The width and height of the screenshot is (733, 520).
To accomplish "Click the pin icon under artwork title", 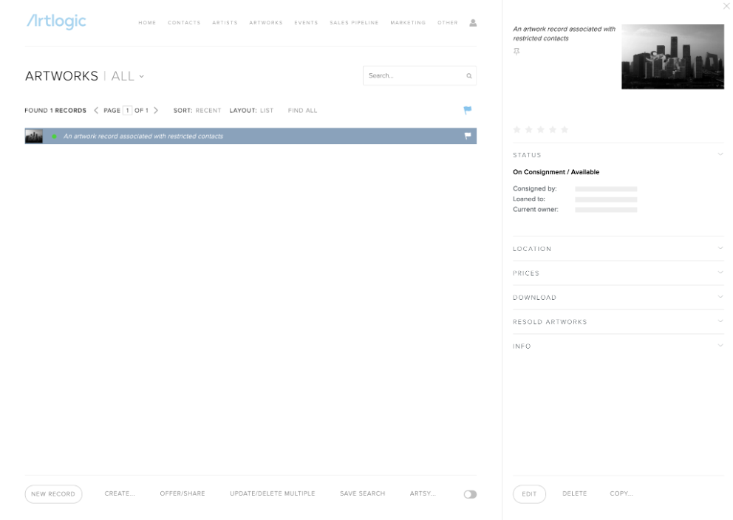I will (516, 51).
